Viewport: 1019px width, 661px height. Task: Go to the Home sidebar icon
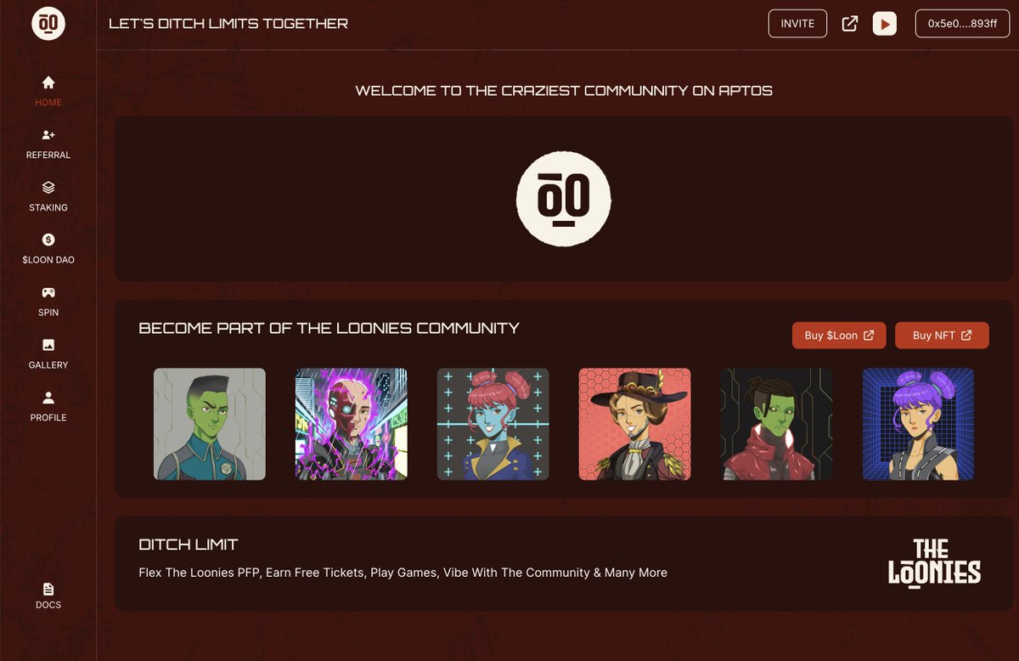[x=48, y=82]
